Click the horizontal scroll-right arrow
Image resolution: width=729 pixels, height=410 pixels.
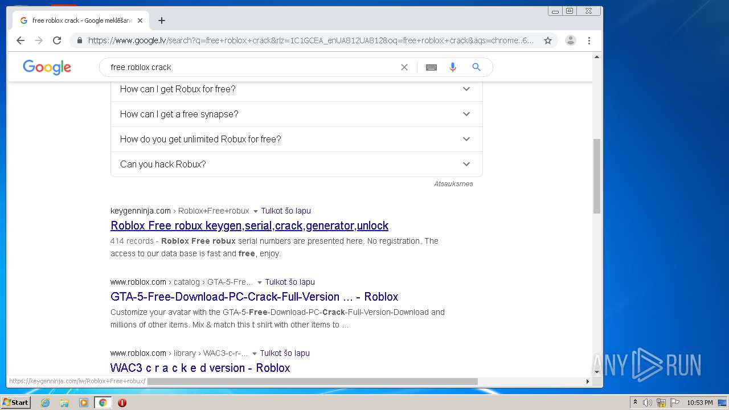pyautogui.click(x=588, y=382)
